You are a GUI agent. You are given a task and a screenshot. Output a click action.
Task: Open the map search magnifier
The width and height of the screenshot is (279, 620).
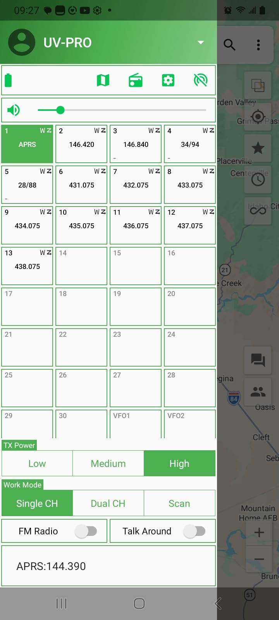[229, 45]
